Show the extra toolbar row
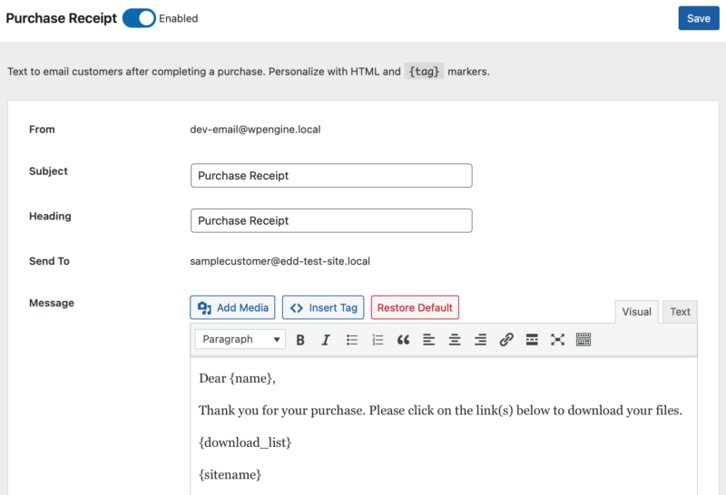The width and height of the screenshot is (726, 495). point(584,339)
